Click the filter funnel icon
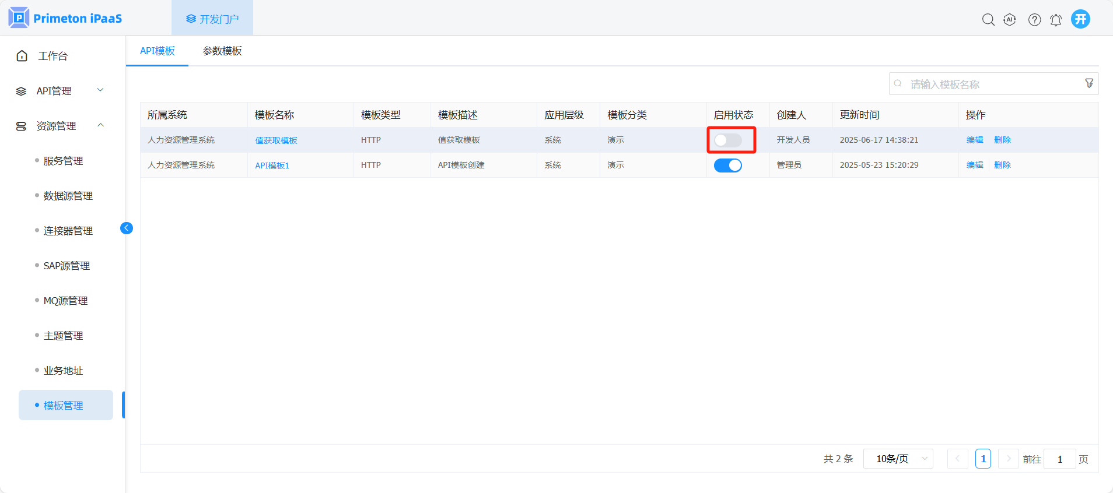1113x493 pixels. pos(1088,83)
